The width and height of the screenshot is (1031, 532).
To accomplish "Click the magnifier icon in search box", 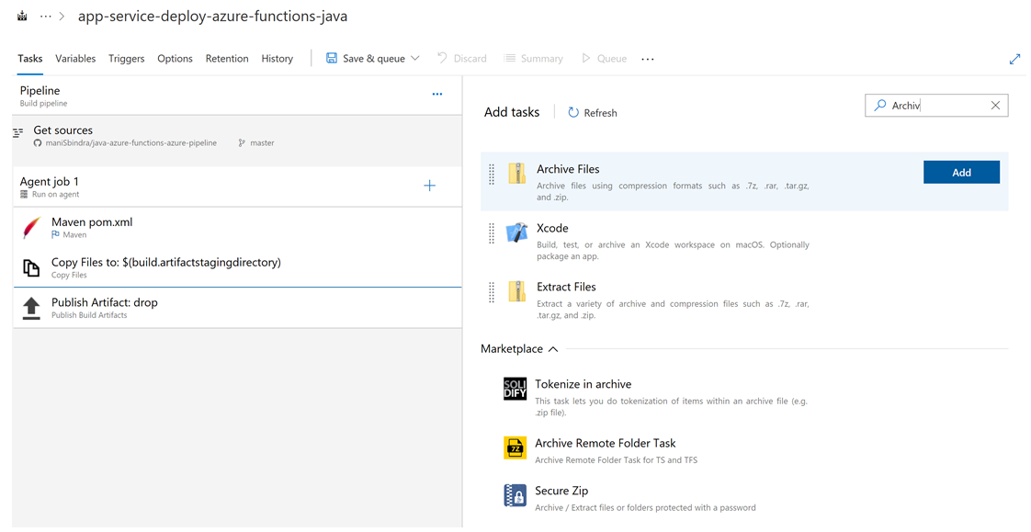I will (879, 106).
